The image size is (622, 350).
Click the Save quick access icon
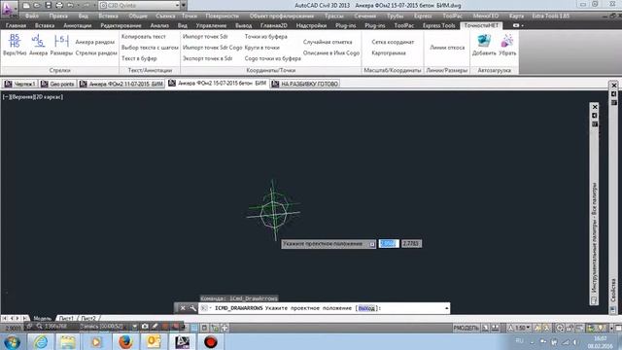49,6
